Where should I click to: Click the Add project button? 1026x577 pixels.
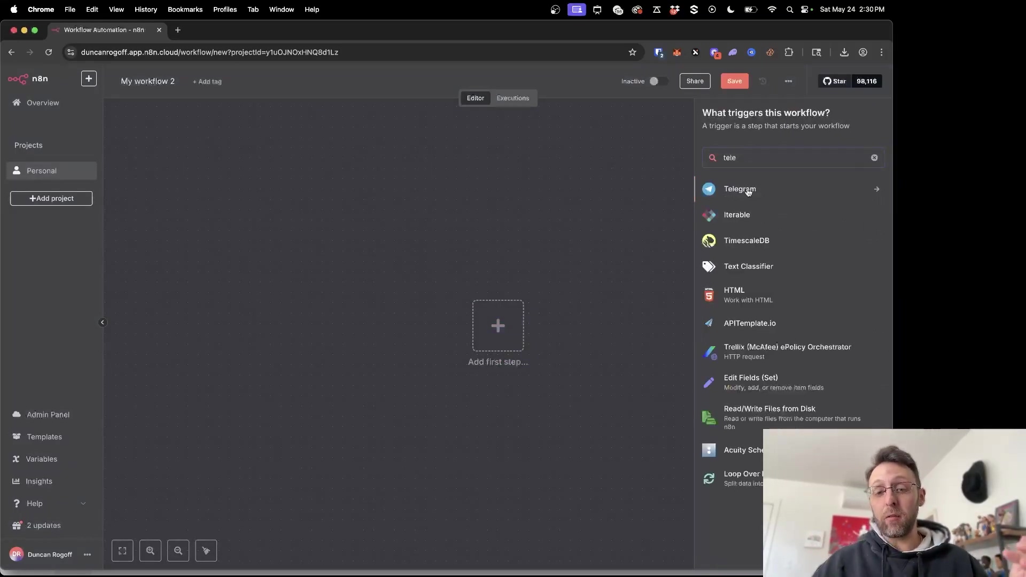point(51,199)
